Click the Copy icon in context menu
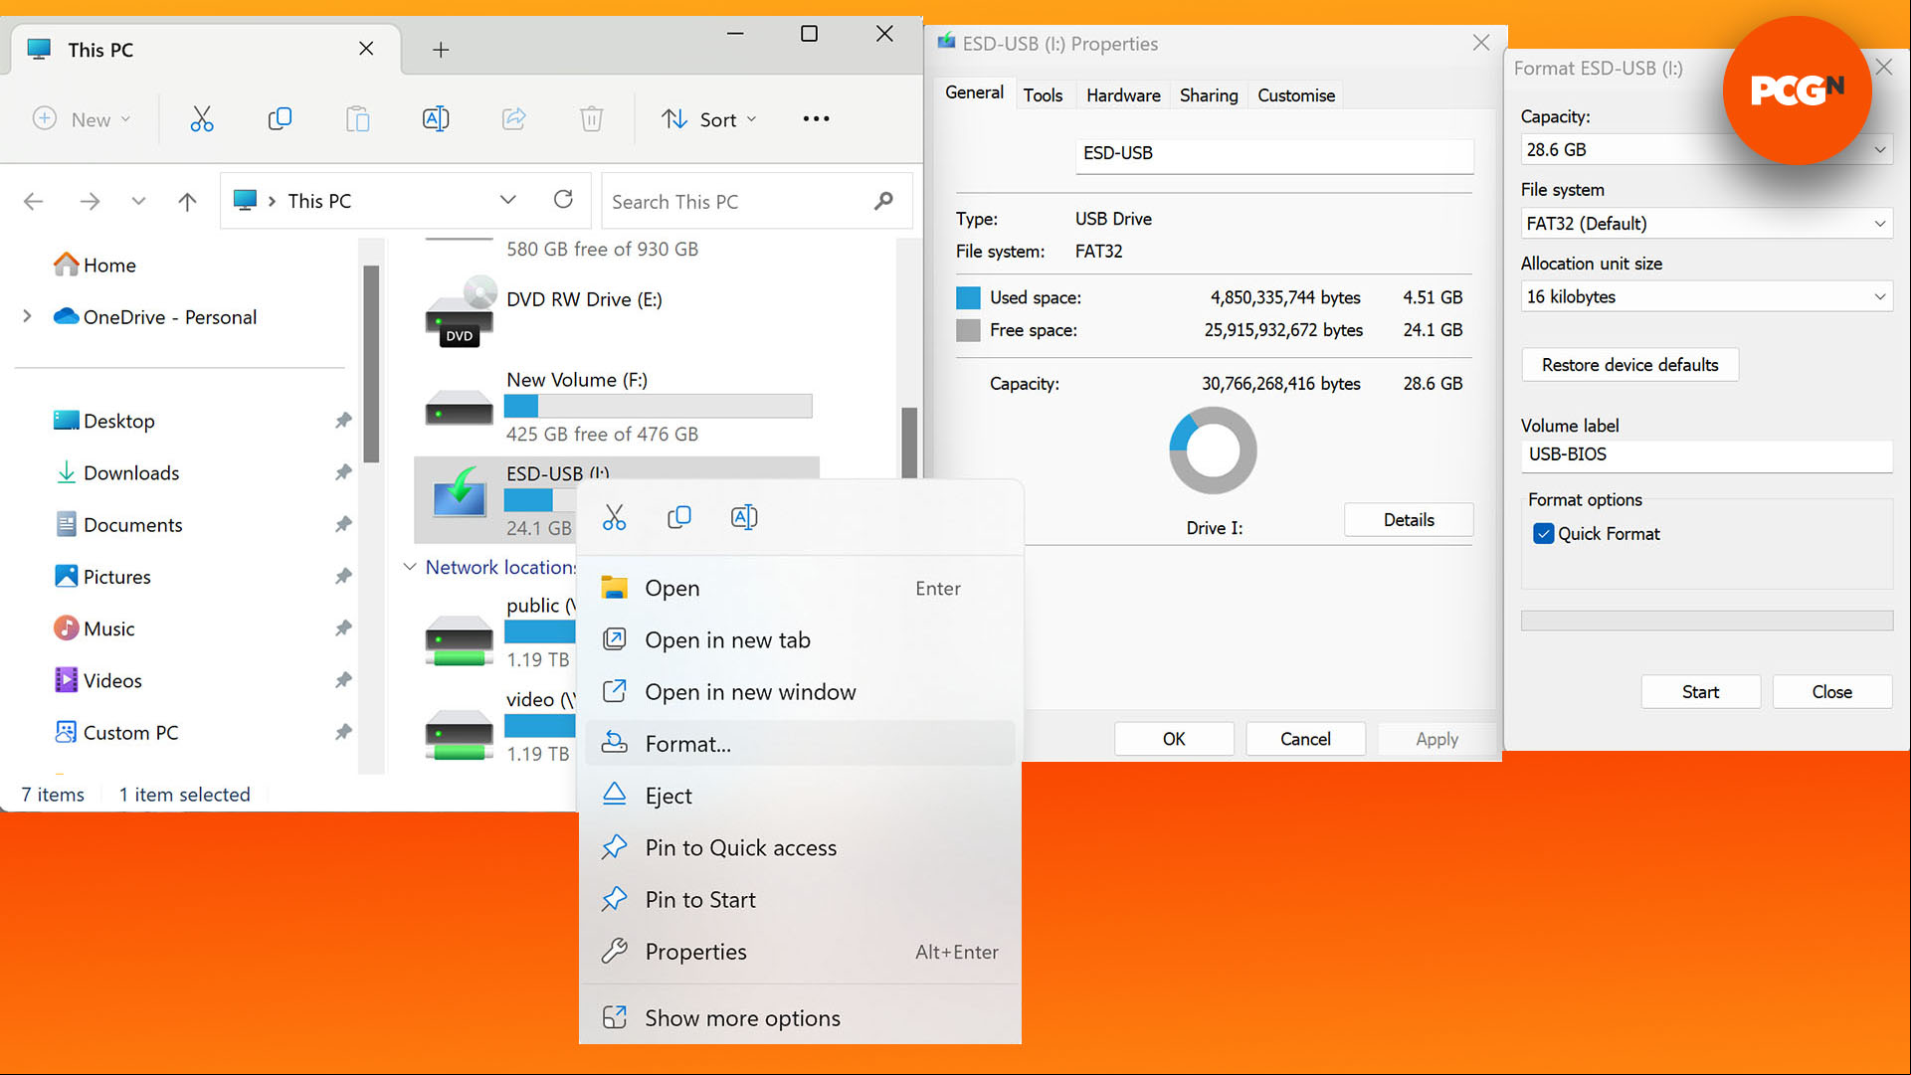 point(679,517)
